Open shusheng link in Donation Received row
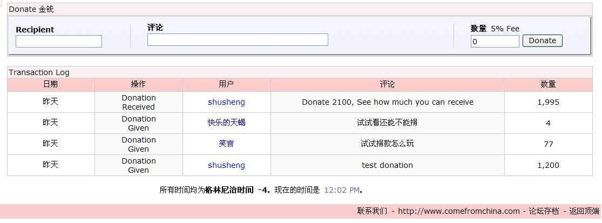The height and width of the screenshot is (223, 602). coord(226,102)
